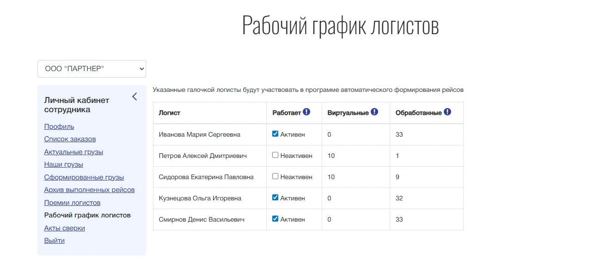Select Рабочий график логистов menu item
606x277 pixels.
click(87, 215)
